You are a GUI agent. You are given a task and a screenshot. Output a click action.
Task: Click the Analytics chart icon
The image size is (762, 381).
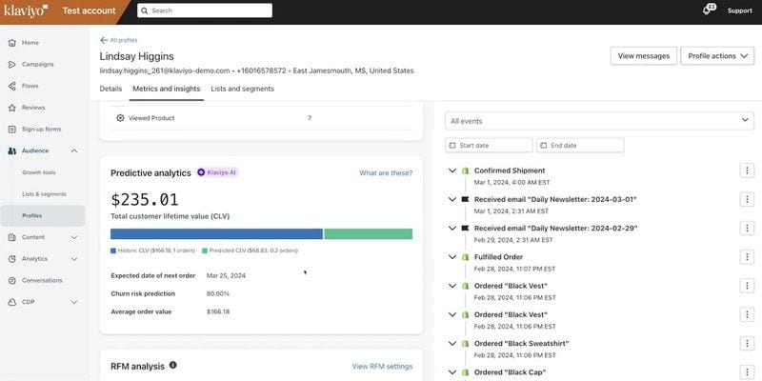tap(12, 259)
